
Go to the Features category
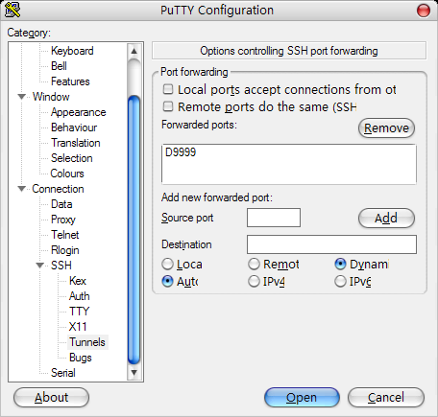tap(70, 81)
